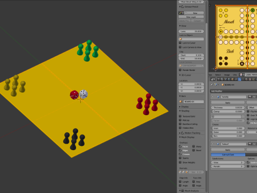Viewport: 257px width, 193px height.
Task: Click the face normals display icon
Action: pyautogui.click(x=187, y=172)
